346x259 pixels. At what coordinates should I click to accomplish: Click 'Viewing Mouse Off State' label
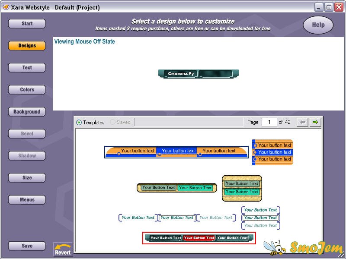(x=84, y=41)
